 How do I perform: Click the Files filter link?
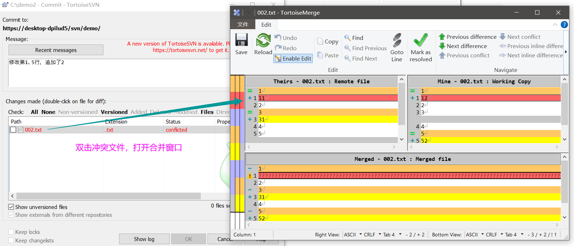tap(207, 112)
